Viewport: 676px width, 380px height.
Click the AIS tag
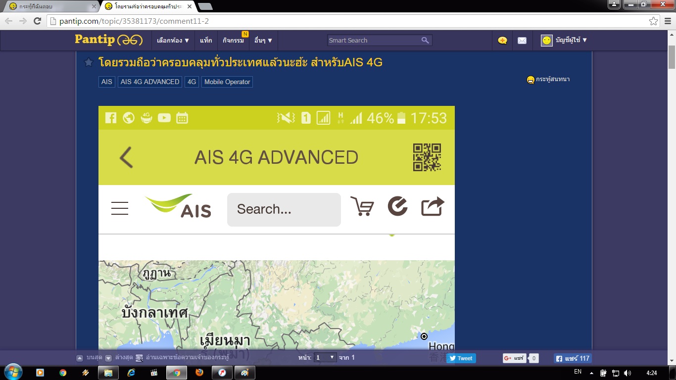(106, 82)
